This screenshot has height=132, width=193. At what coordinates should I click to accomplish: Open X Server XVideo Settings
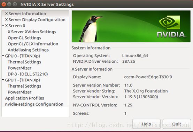click(32, 32)
